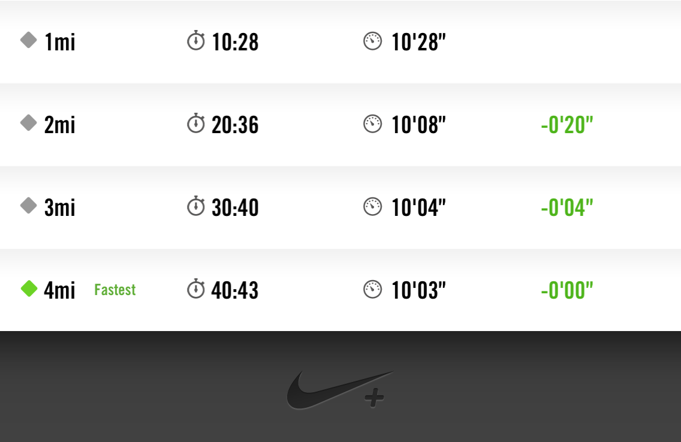Select the 2mi split label
This screenshot has width=681, height=442.
pyautogui.click(x=60, y=125)
